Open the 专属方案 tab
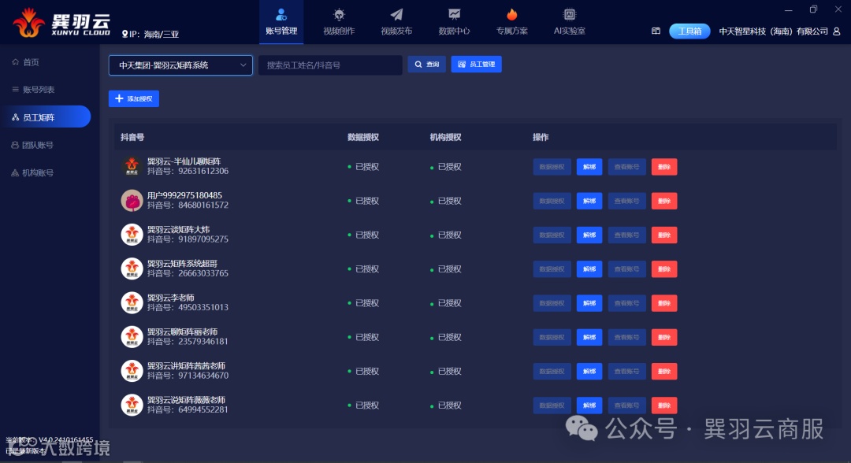Screen dimensions: 851x463 pos(512,22)
